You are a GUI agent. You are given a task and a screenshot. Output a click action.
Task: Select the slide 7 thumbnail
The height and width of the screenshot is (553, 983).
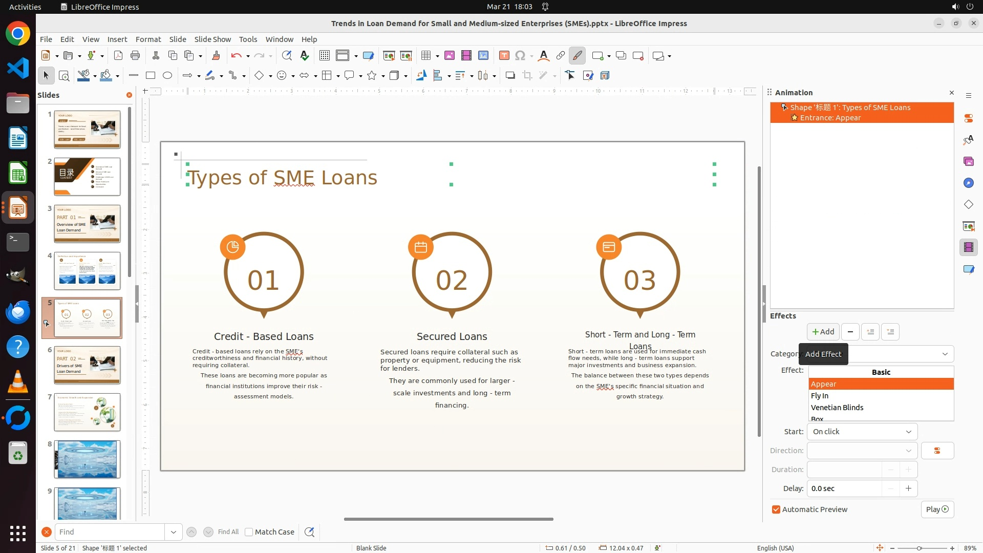pyautogui.click(x=87, y=412)
